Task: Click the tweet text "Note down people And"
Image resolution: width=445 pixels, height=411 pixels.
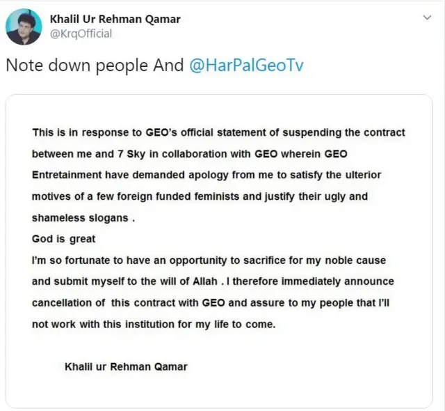Action: (95, 65)
